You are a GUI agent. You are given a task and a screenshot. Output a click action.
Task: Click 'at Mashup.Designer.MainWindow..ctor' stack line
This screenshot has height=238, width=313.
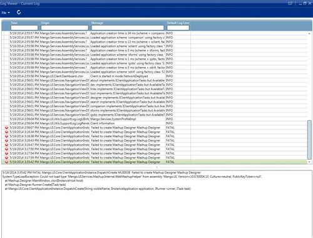tap(44, 180)
